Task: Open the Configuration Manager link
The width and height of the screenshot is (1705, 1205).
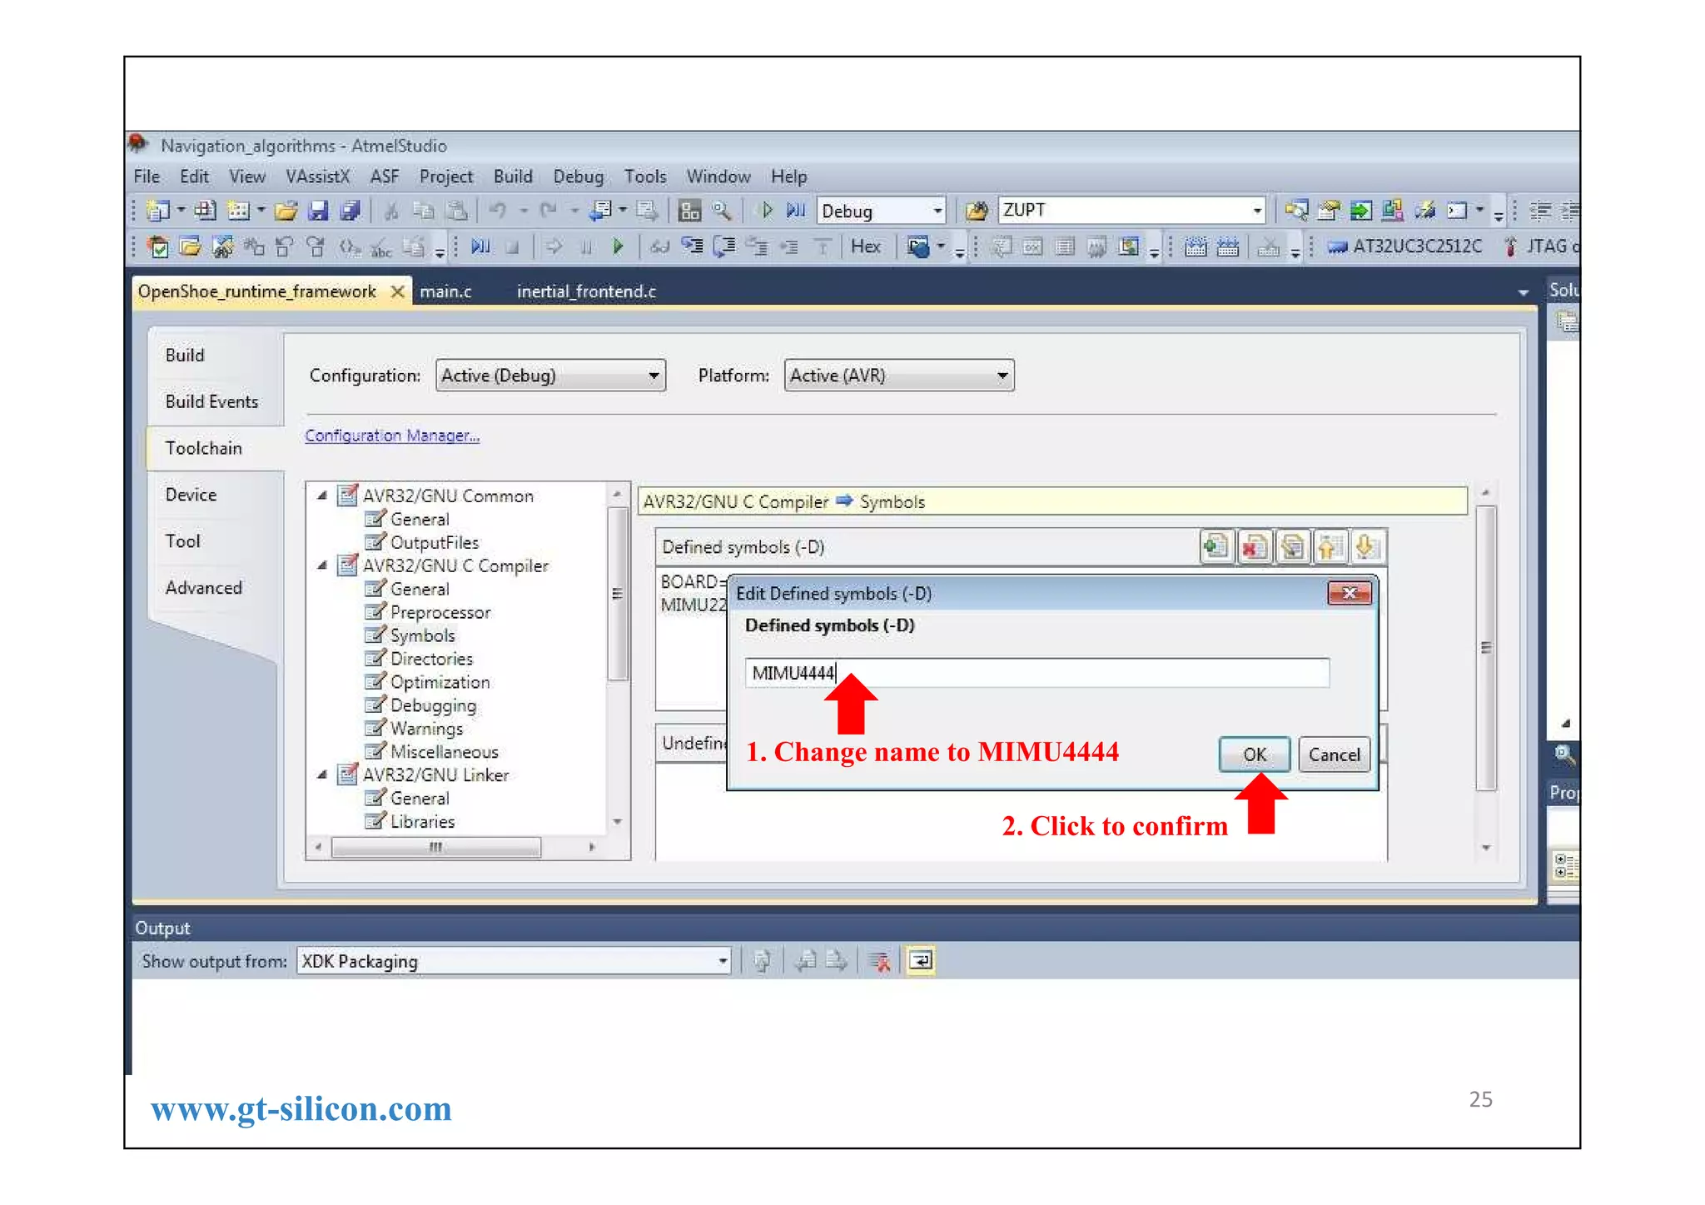Action: [392, 436]
